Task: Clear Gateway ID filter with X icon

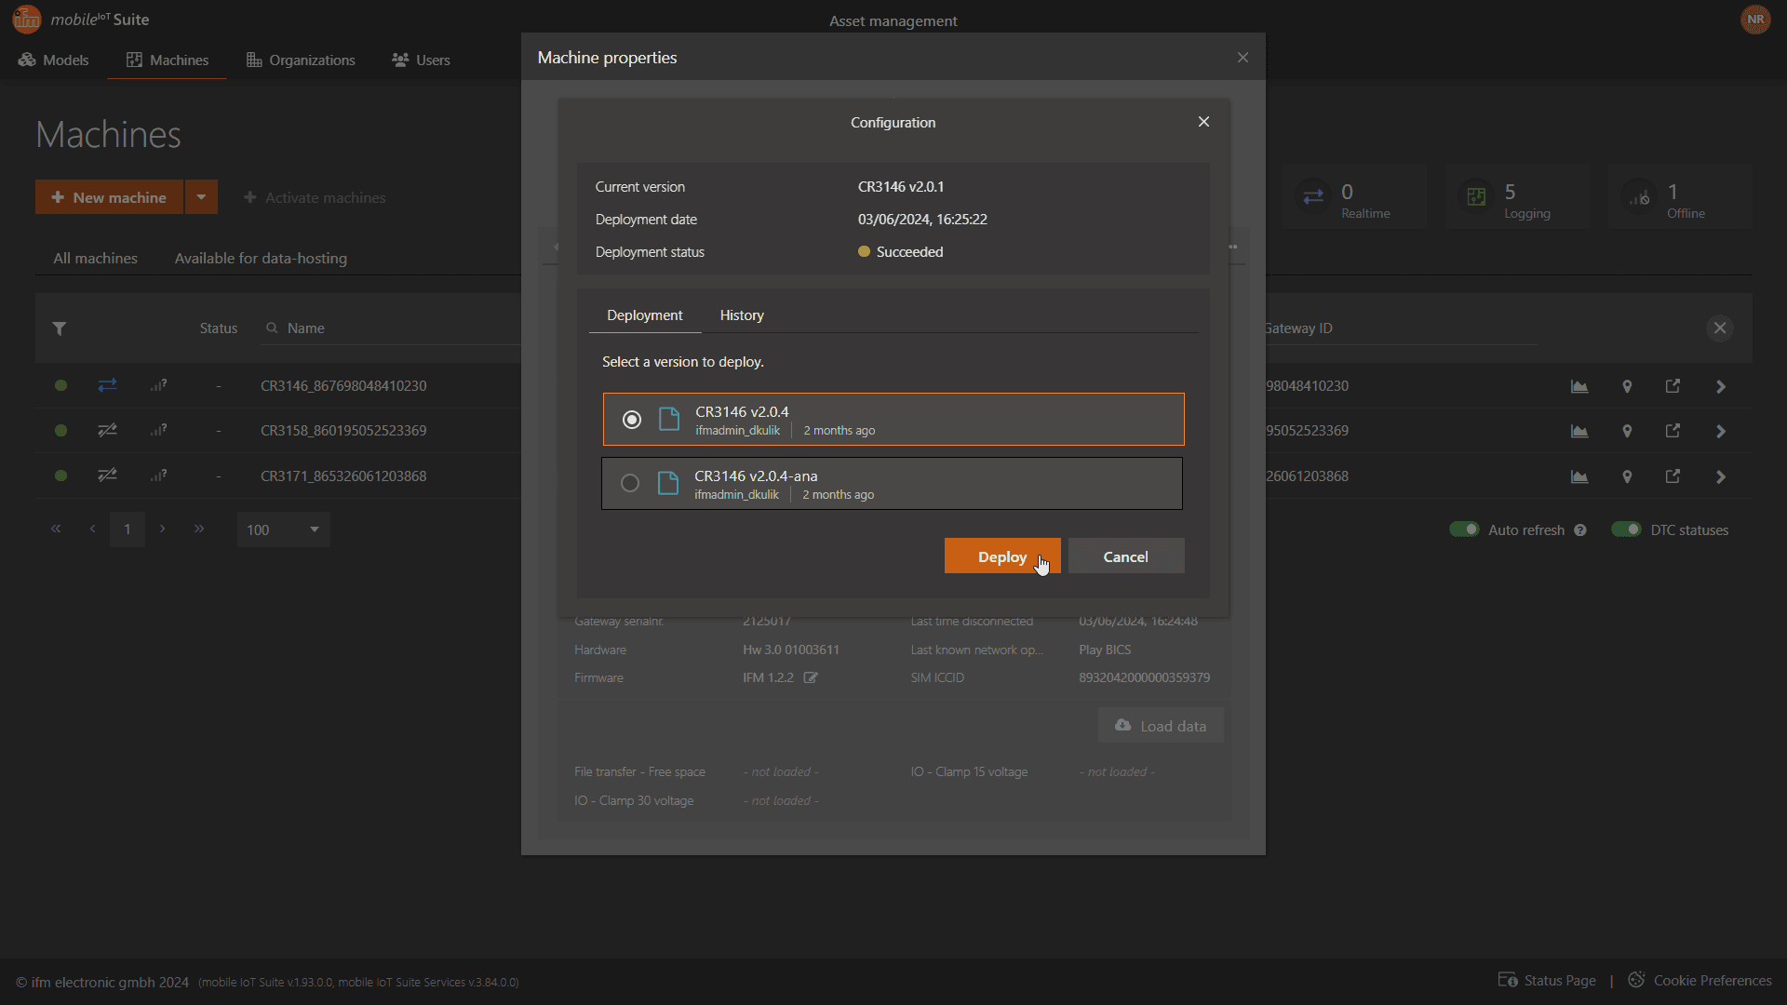Action: (1720, 328)
